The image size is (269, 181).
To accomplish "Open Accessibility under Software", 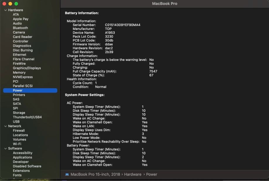I will point(23,153).
